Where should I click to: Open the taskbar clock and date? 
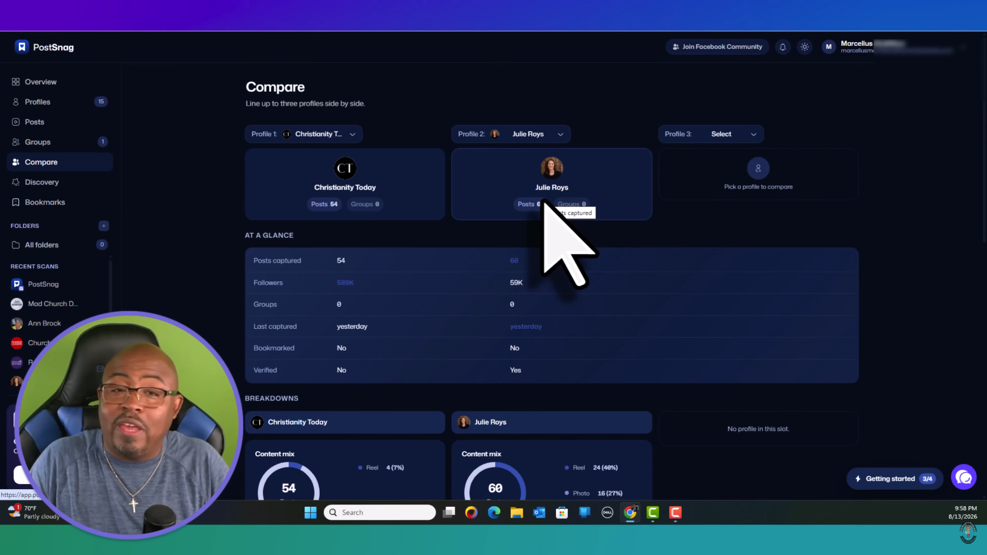pos(962,513)
